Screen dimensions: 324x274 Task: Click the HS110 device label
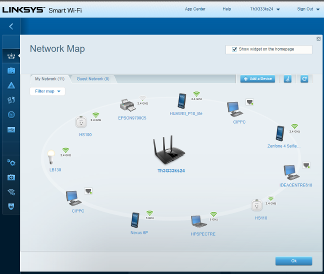(x=261, y=218)
